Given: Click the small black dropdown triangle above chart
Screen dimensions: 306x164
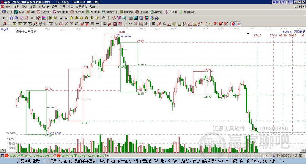Looking at the screenshot, I should (x=248, y=34).
